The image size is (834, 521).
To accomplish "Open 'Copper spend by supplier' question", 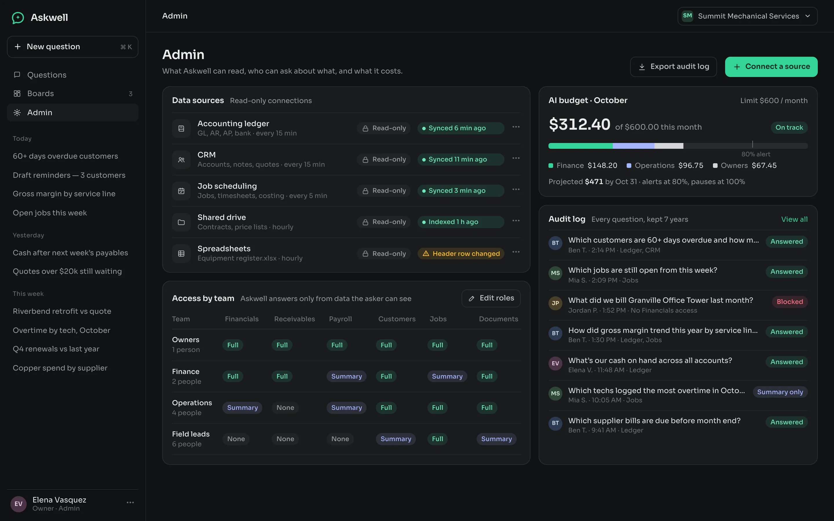I will [60, 368].
